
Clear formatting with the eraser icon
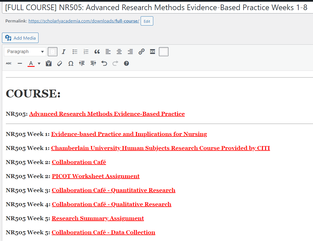(x=60, y=63)
